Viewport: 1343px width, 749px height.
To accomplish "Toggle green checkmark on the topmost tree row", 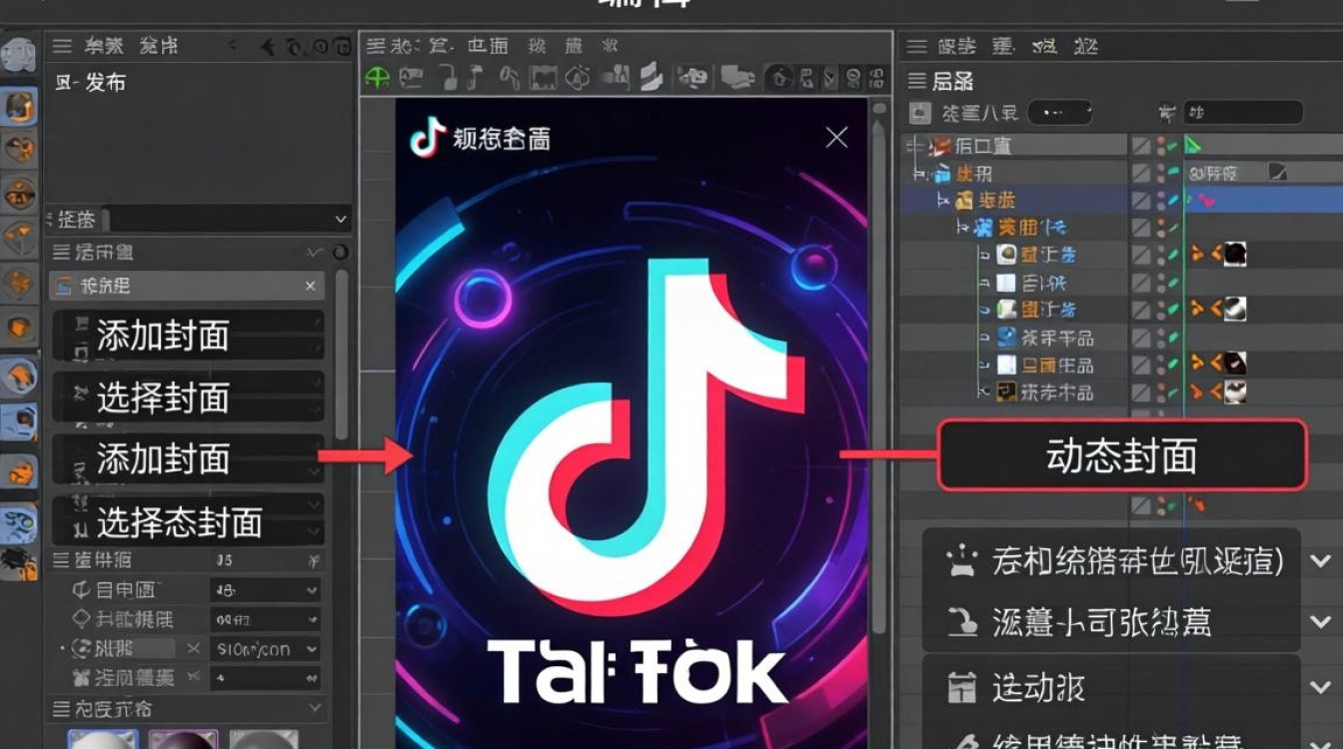I will click(1171, 146).
